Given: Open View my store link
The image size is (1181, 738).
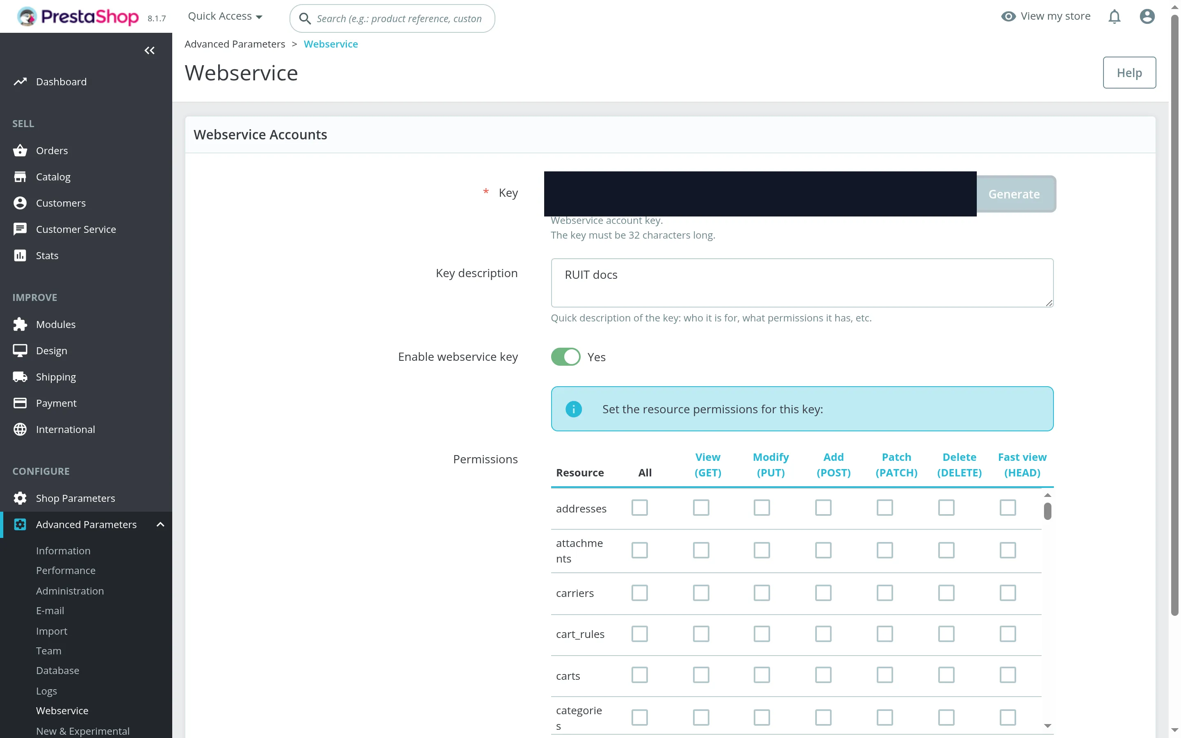Looking at the screenshot, I should point(1045,16).
